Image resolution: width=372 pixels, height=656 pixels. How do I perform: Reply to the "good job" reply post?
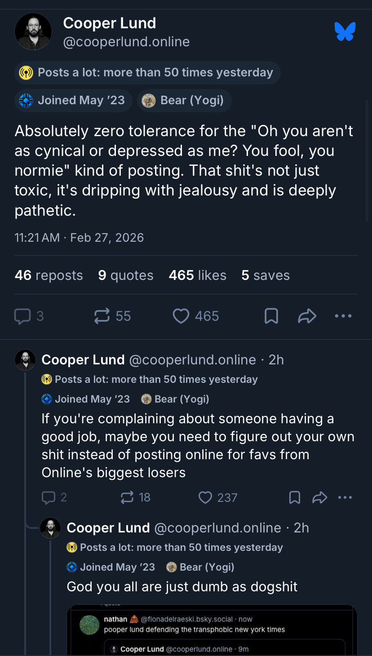coord(48,497)
